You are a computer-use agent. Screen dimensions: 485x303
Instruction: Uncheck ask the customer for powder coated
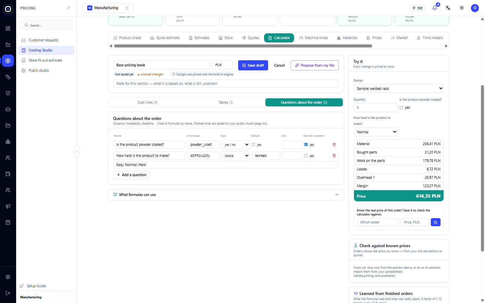click(x=306, y=144)
